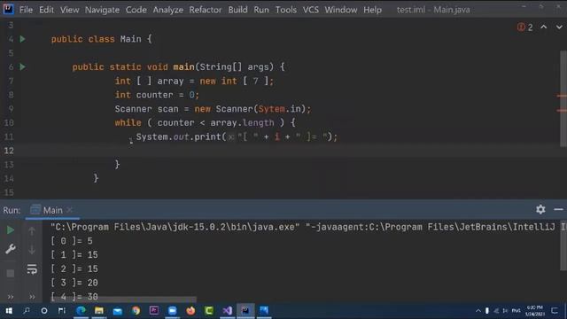Open Mail app from taskbar
The image size is (567, 319).
[118, 311]
